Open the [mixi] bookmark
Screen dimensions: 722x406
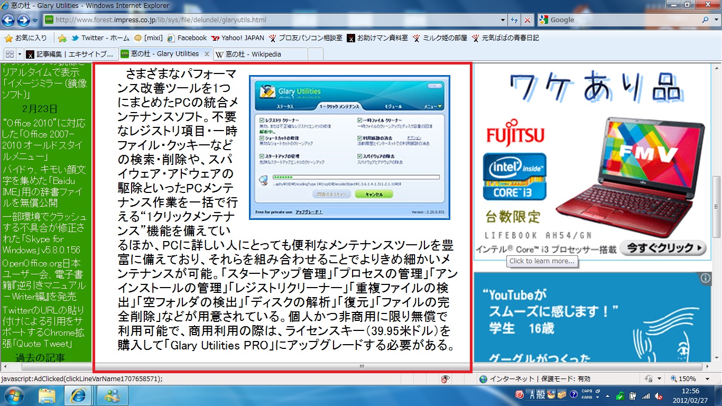point(149,38)
